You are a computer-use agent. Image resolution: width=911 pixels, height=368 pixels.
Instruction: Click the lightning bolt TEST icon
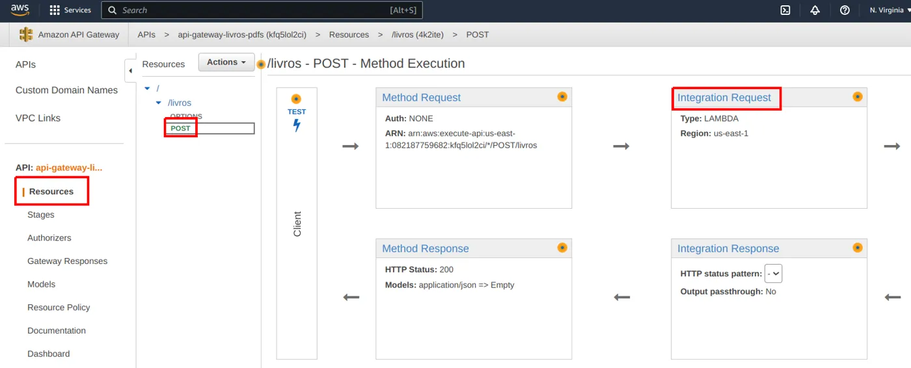pyautogui.click(x=297, y=125)
